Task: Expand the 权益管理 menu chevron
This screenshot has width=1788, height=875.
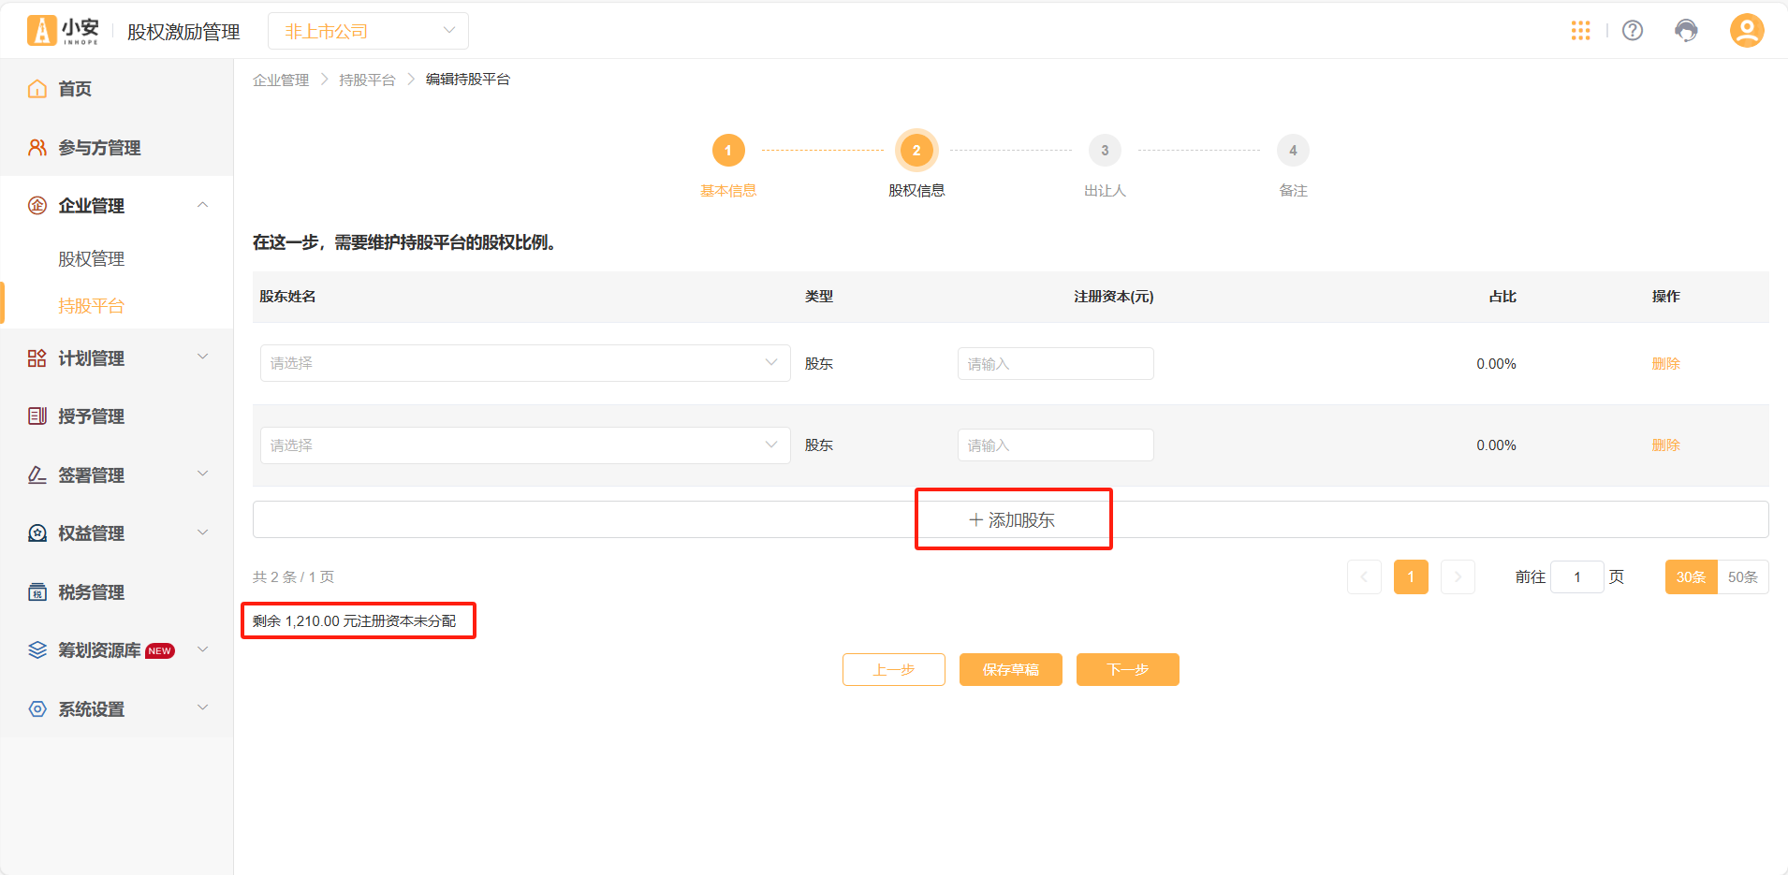Action: [203, 532]
